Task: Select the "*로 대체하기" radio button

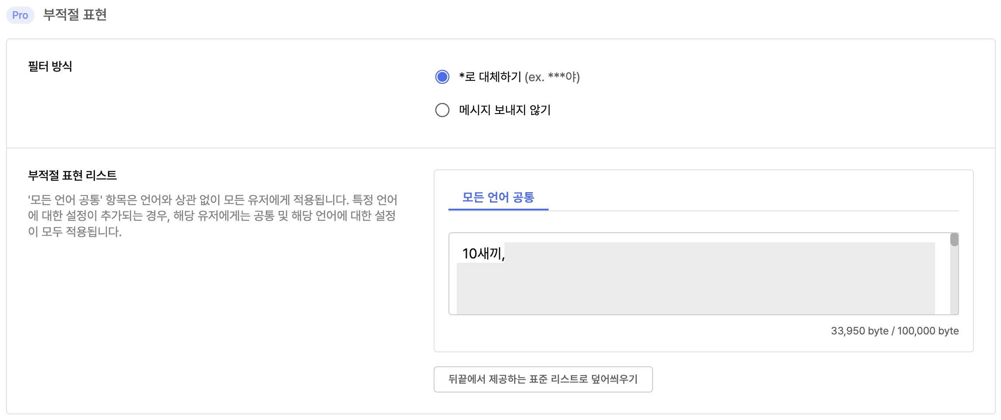Action: pos(442,77)
